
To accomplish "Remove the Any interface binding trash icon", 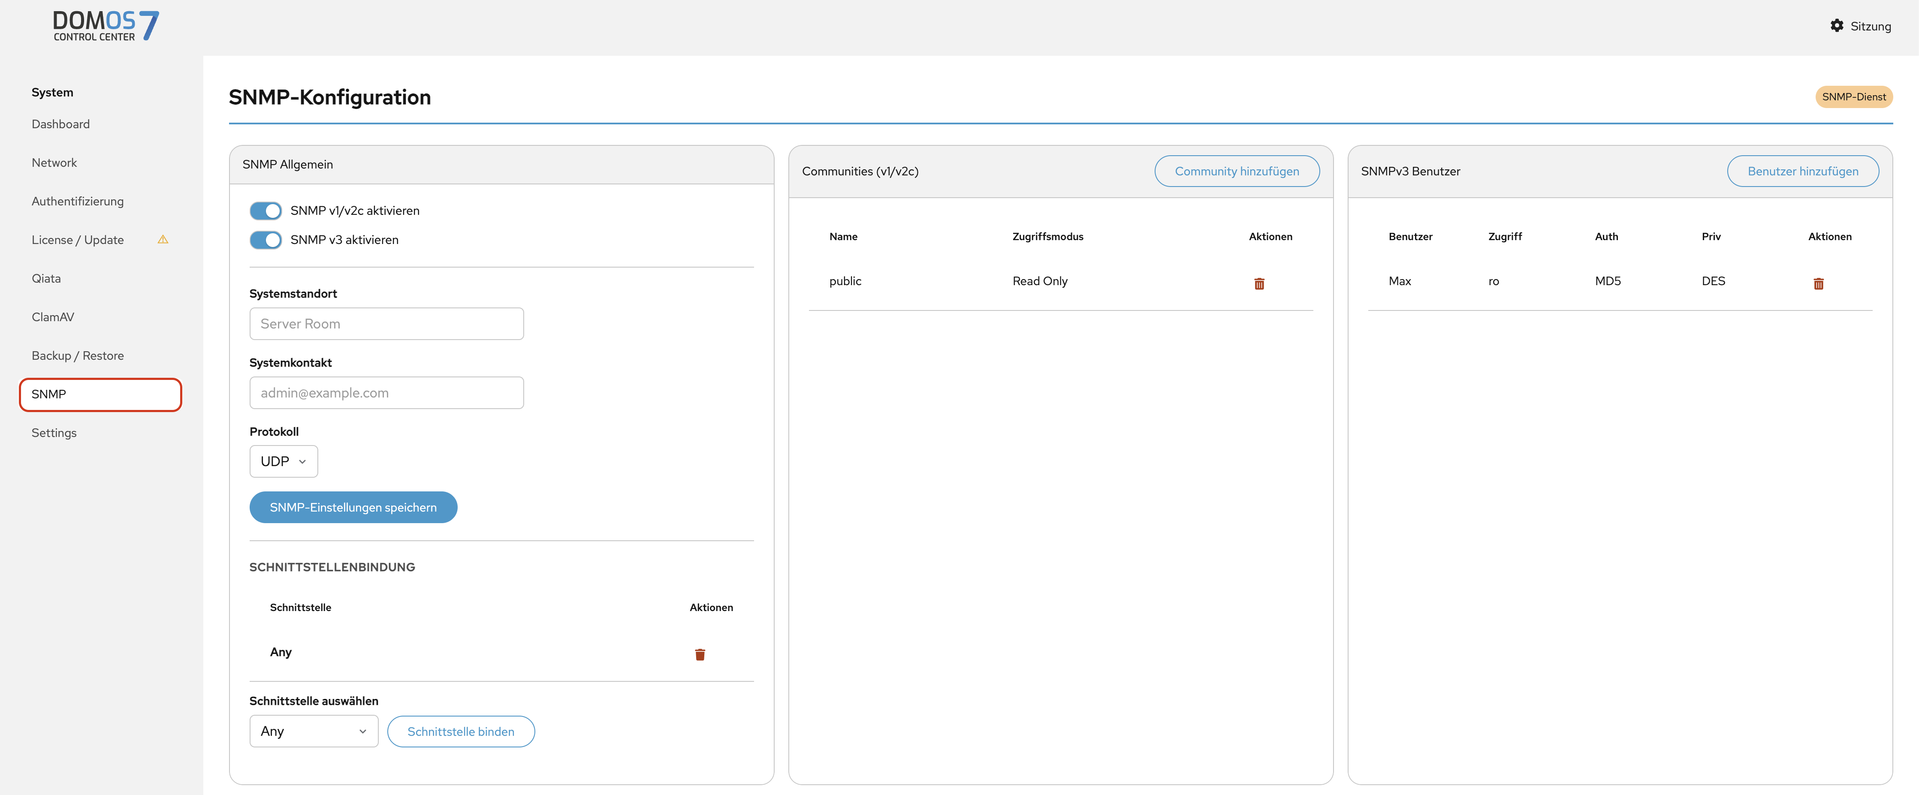I will click(x=700, y=654).
